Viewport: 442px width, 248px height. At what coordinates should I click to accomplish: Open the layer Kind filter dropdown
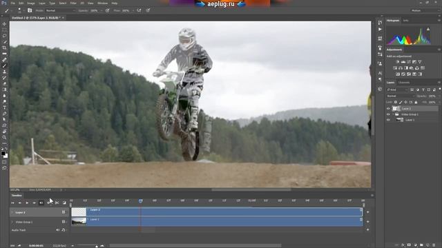pos(398,90)
